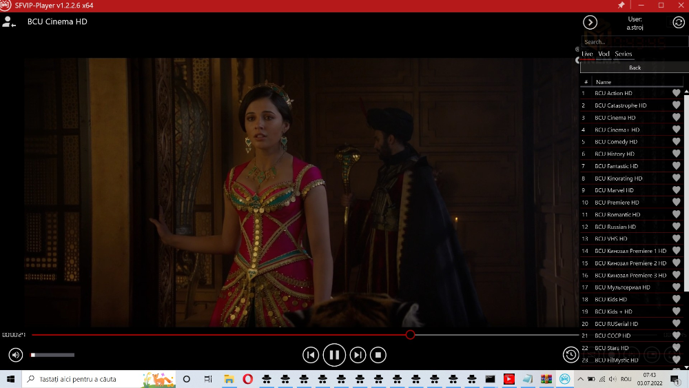Select channel BCU Action HD name
The width and height of the screenshot is (689, 388).
pos(613,93)
